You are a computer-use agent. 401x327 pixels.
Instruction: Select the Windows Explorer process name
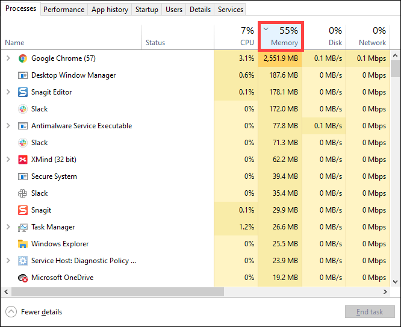(60, 244)
